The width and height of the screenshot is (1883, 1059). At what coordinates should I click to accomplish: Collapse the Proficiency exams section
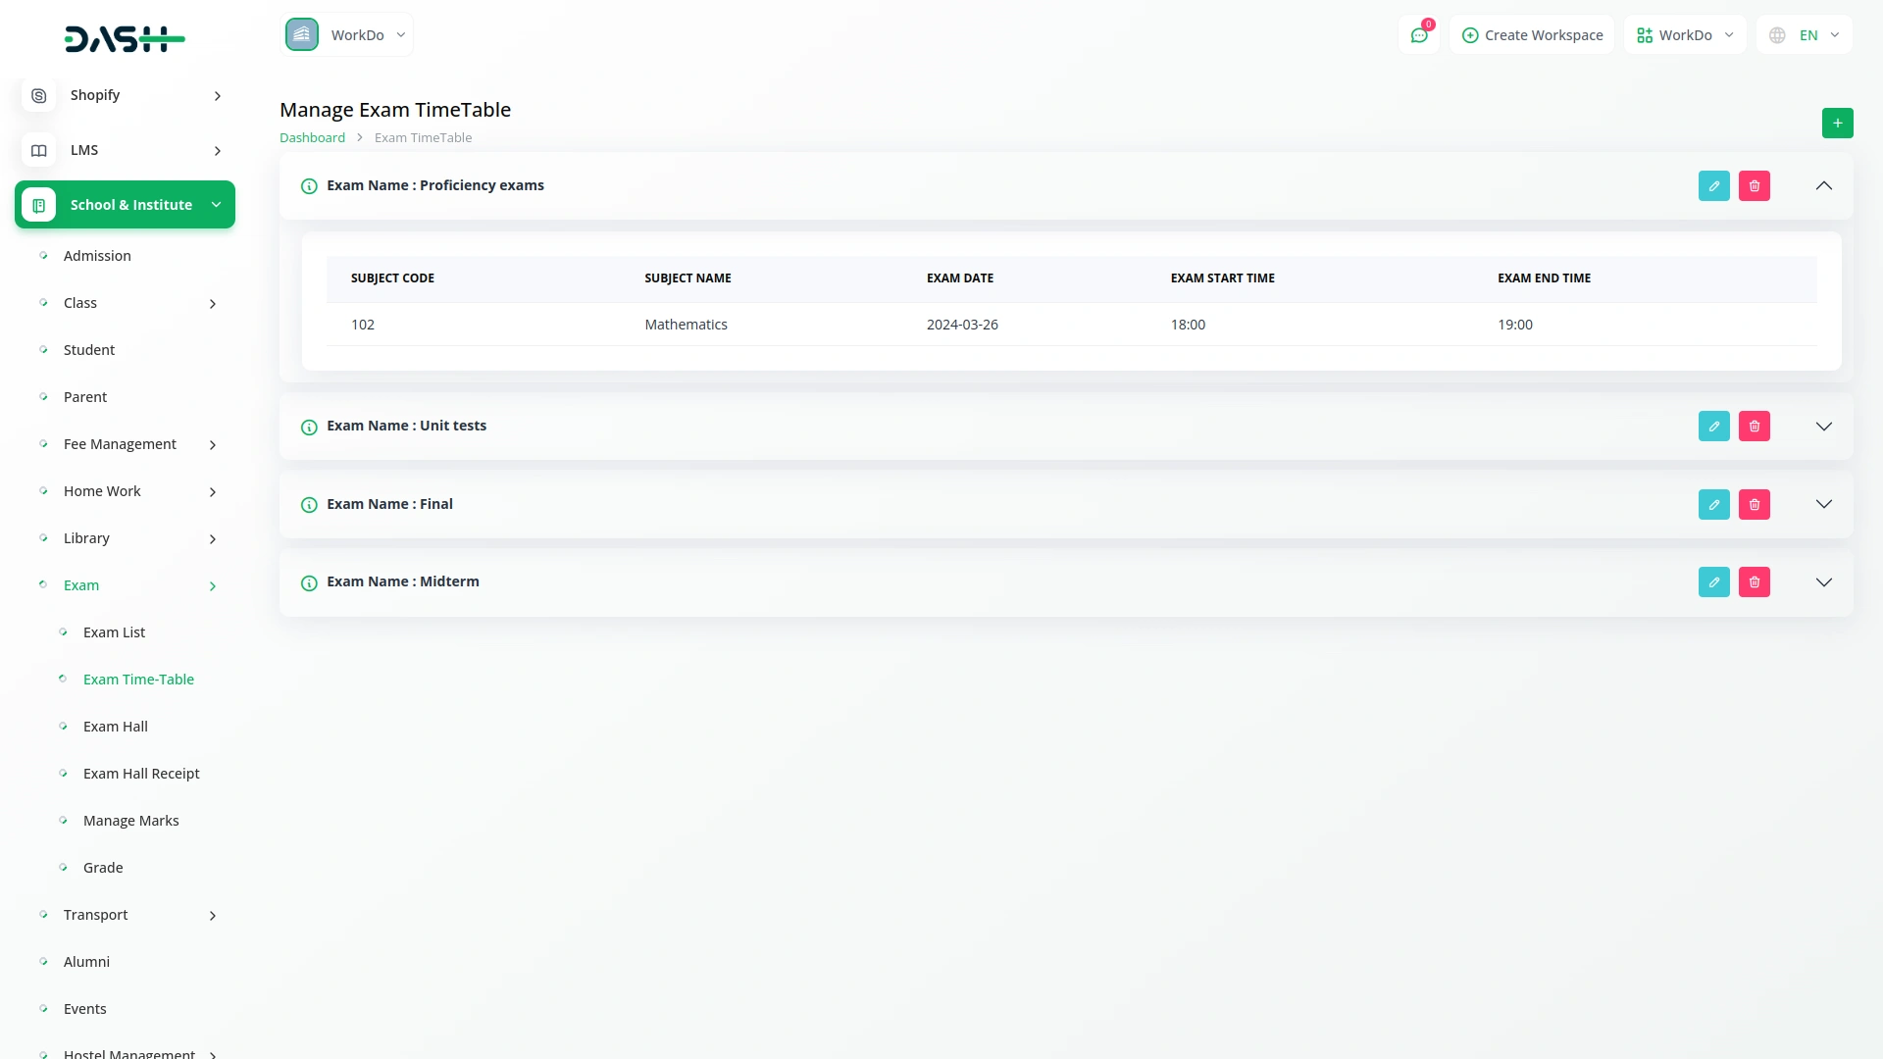tap(1823, 186)
